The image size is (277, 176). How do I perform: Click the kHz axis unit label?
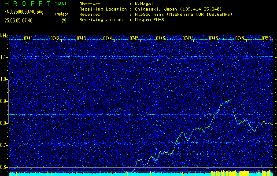click(x=4, y=36)
